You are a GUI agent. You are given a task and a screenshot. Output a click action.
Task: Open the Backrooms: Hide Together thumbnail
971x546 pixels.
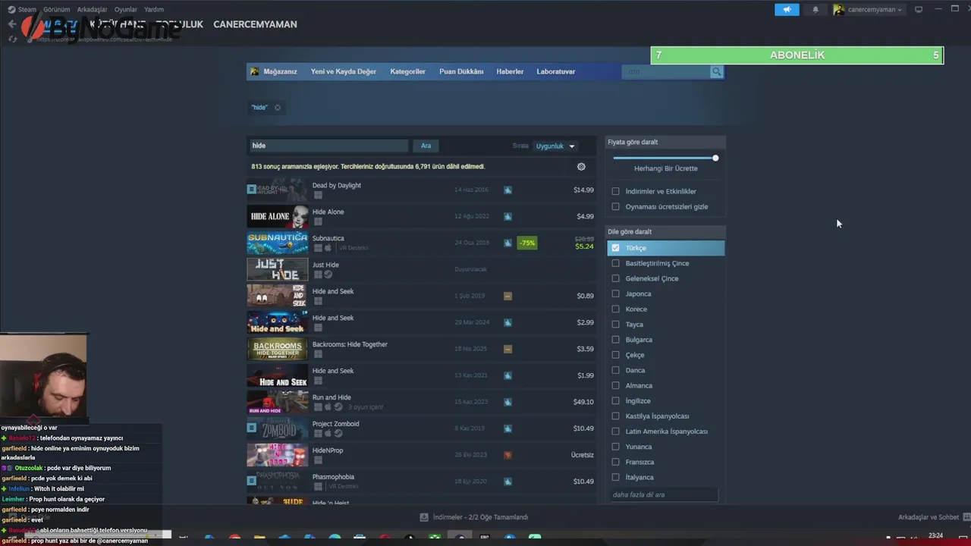tap(278, 349)
